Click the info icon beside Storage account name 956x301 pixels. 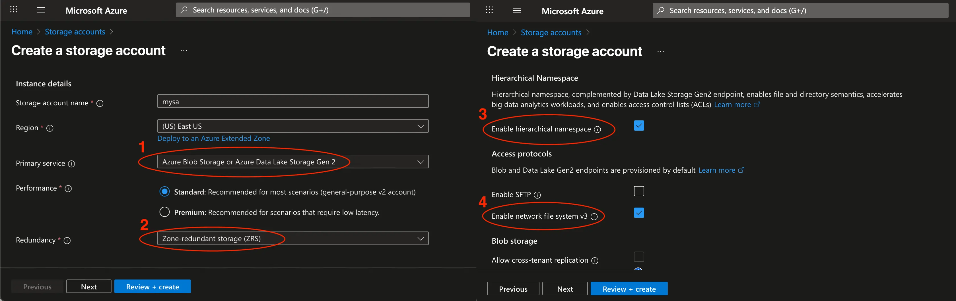click(x=100, y=103)
